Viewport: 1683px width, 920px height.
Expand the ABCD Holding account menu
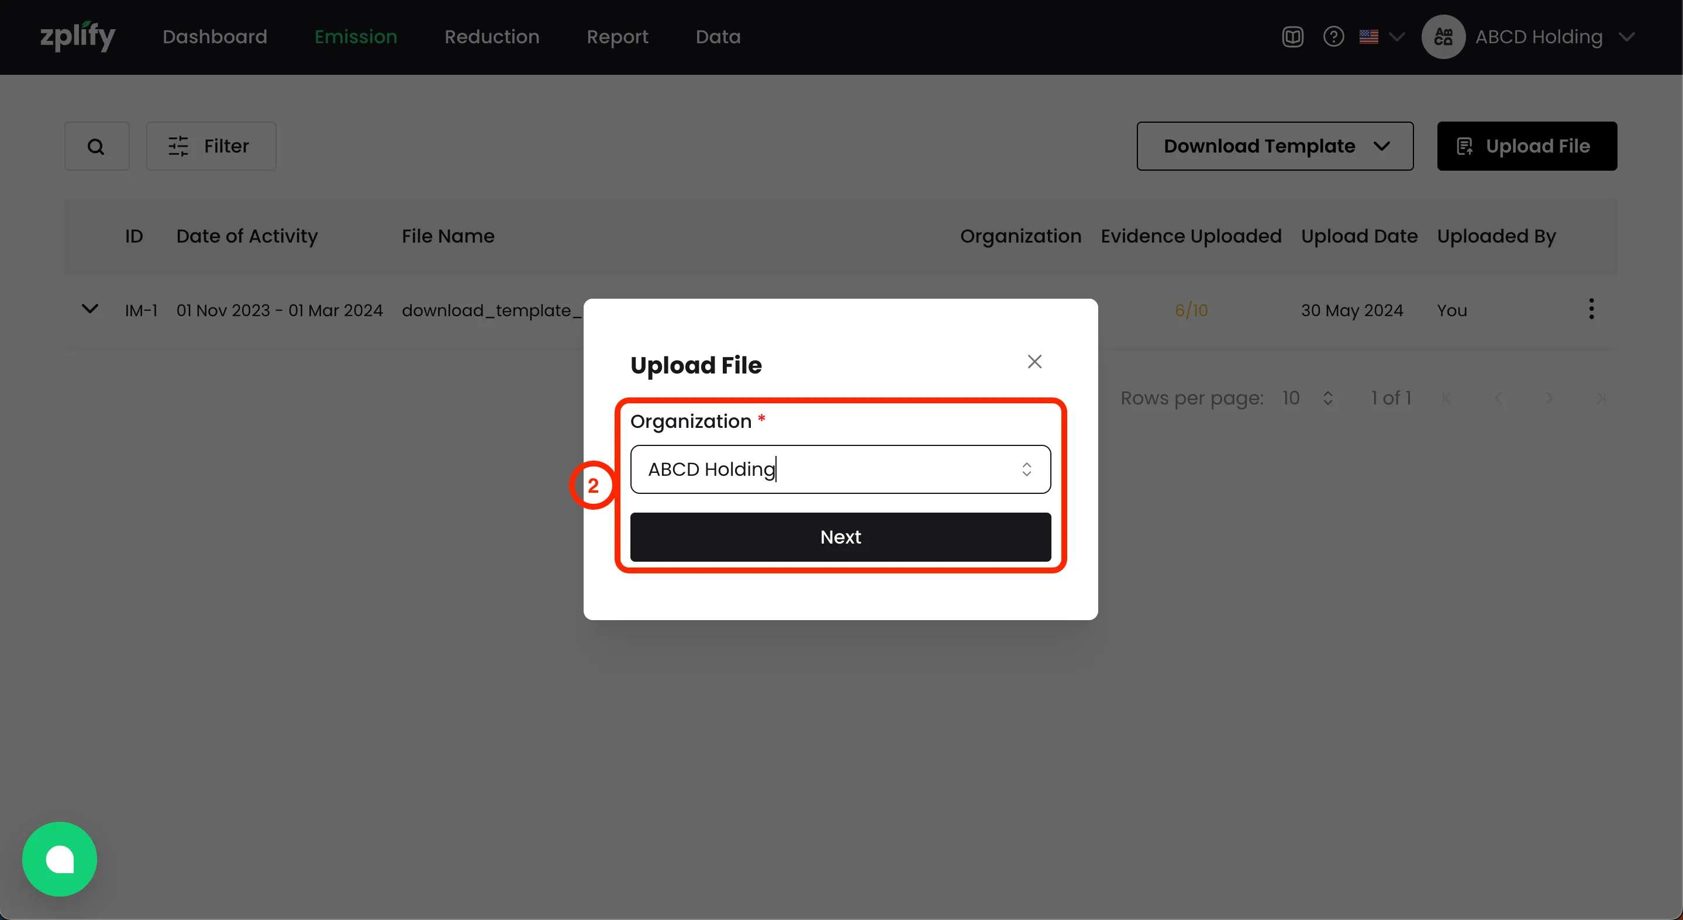1626,37
